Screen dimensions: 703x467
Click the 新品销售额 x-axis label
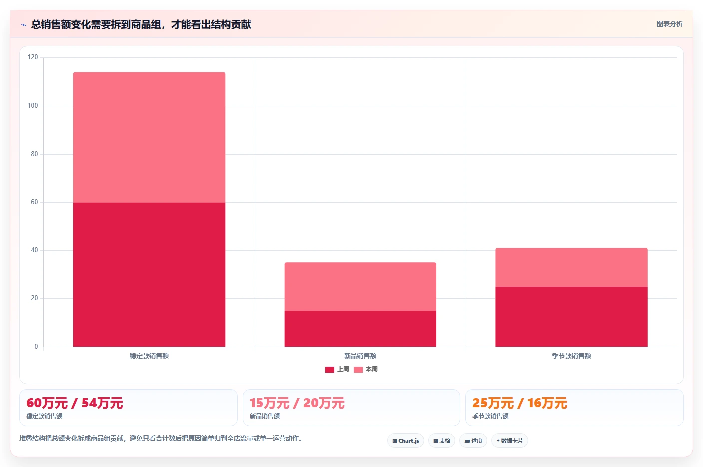click(x=360, y=356)
